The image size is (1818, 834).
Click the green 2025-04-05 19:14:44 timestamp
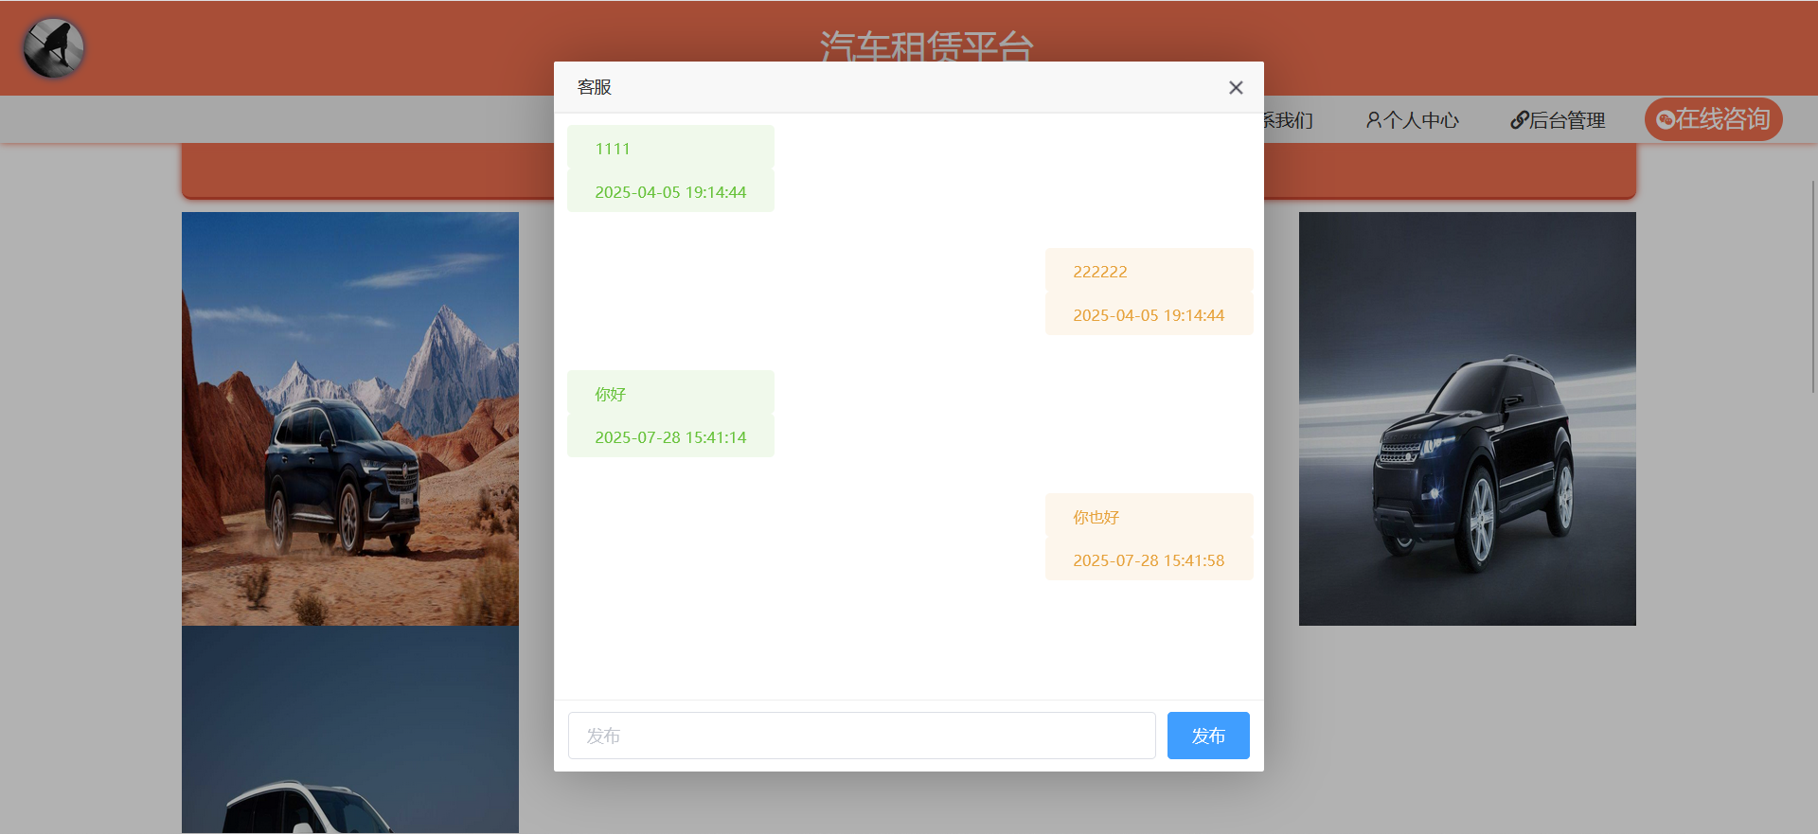pyautogui.click(x=670, y=192)
